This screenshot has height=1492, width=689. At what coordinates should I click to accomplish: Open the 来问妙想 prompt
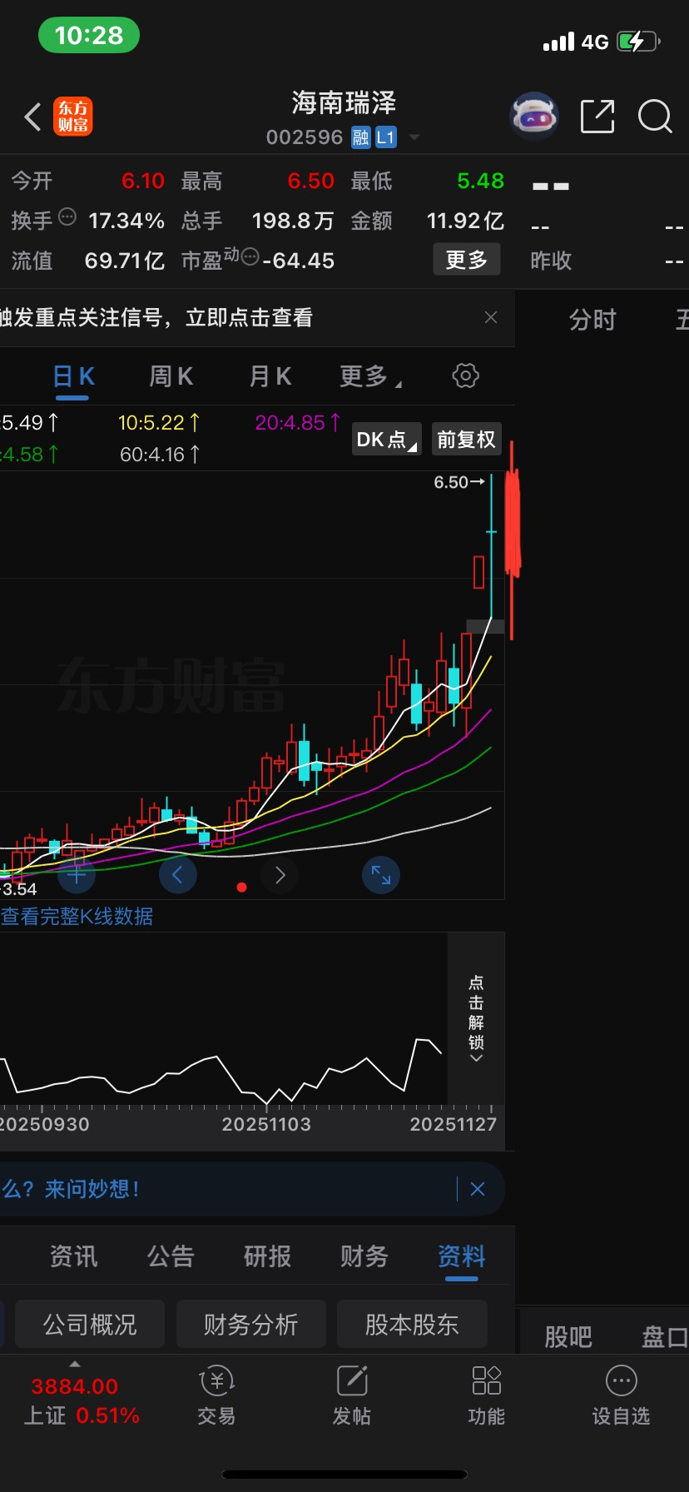[70, 1189]
